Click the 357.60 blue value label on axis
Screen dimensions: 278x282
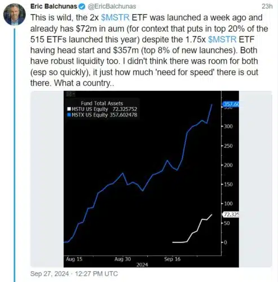[x=231, y=104]
